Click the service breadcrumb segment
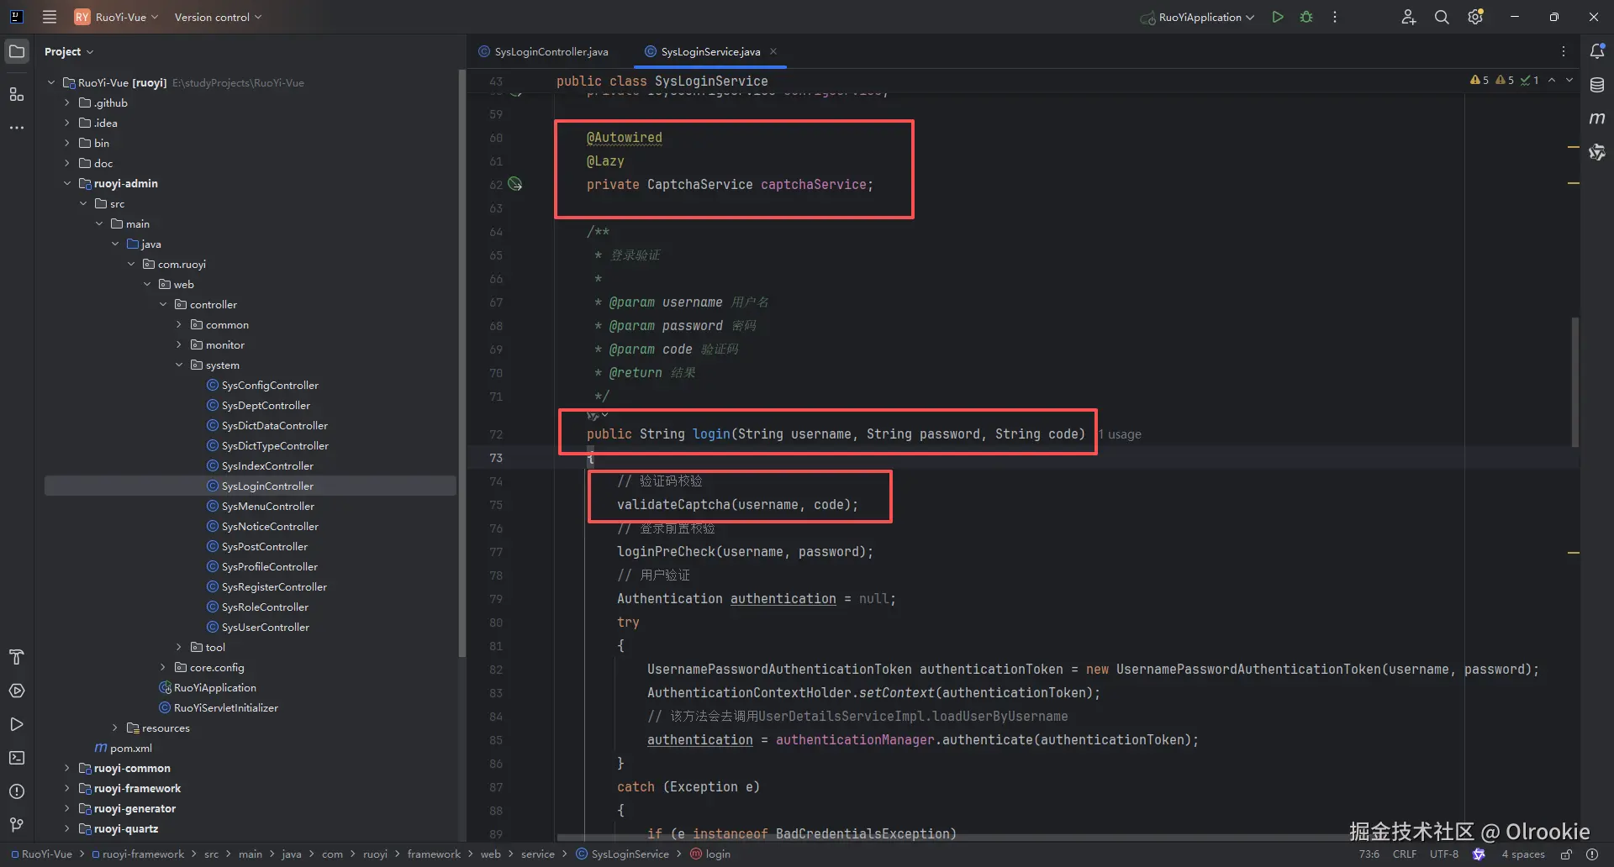Viewport: 1614px width, 867px height. 538,854
